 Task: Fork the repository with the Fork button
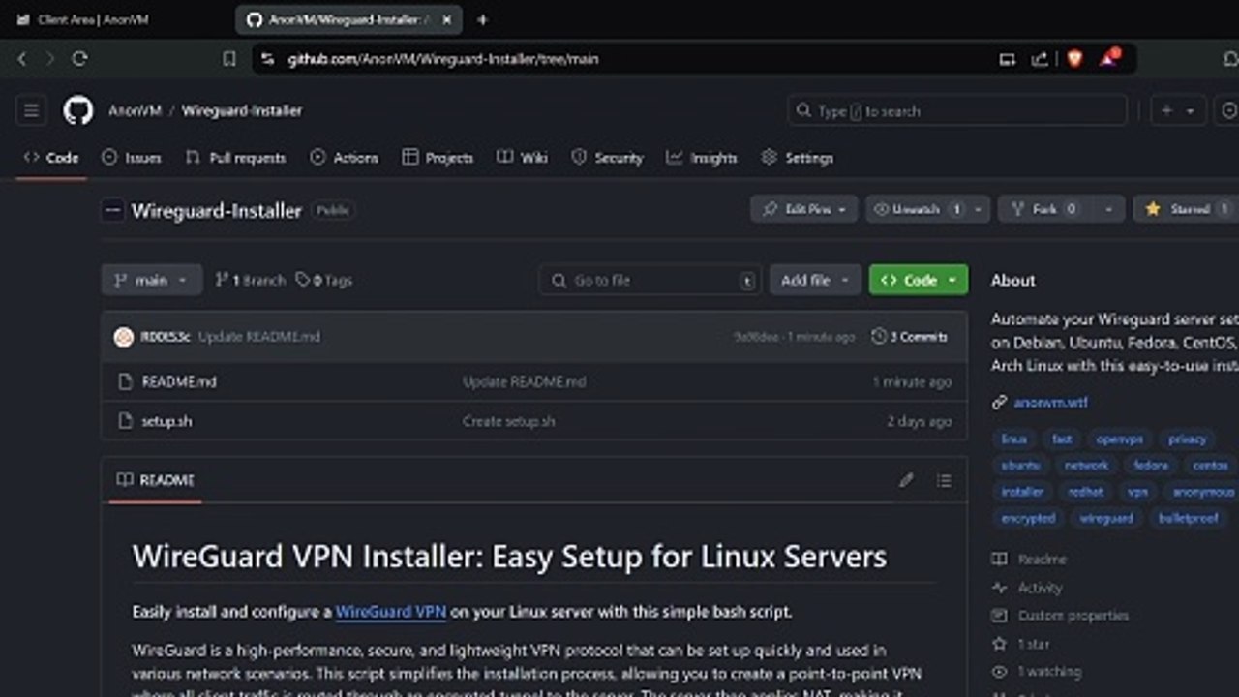pos(1044,209)
